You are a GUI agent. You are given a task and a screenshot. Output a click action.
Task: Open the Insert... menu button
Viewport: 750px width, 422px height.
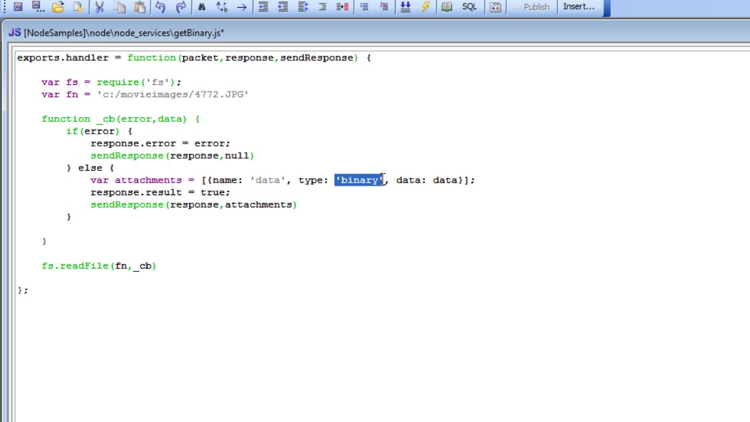coord(579,7)
